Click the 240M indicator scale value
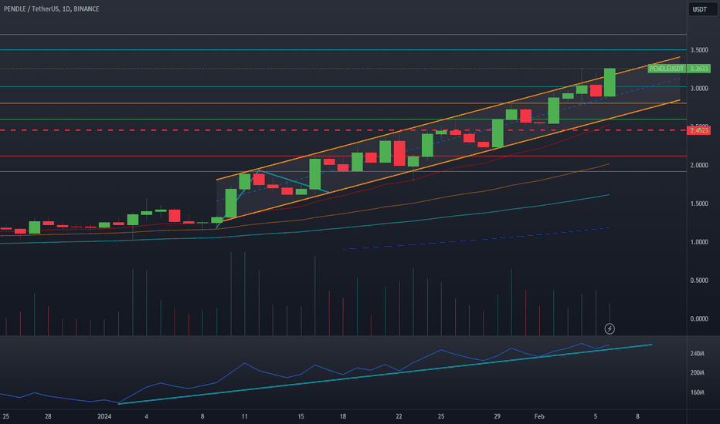 pos(697,353)
